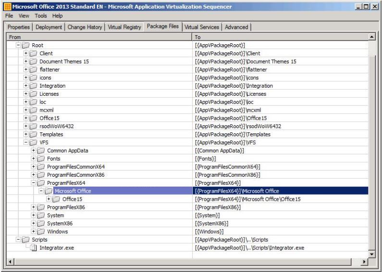Select the Integrator.exe destination path cell
382x272 pixels.
click(x=280, y=247)
